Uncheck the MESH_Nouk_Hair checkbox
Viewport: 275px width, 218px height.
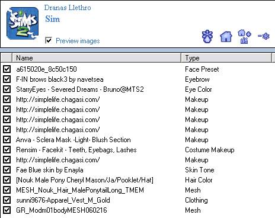7,190
